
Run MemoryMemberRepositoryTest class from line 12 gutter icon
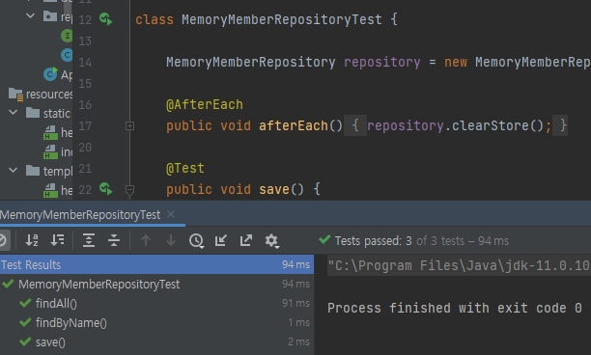click(x=106, y=19)
